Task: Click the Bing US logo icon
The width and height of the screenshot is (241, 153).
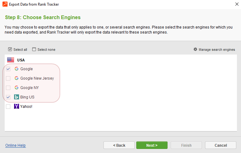Action: pyautogui.click(x=17, y=97)
